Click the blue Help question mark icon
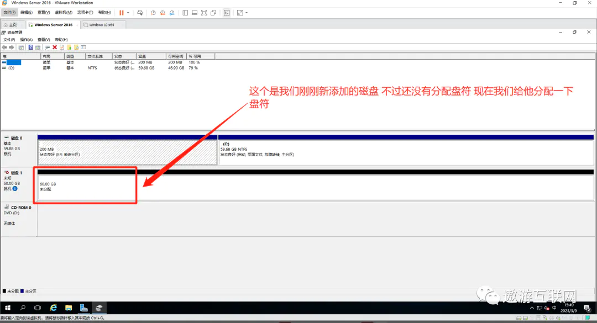This screenshot has height=323, width=597. [30, 47]
